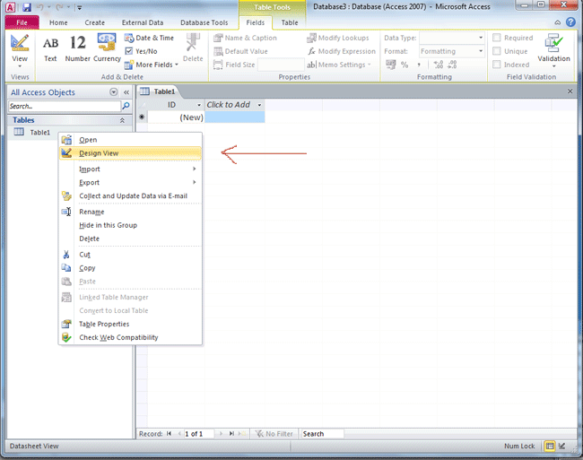Choose Copy in context menu
This screenshot has height=460, width=583.
point(130,268)
